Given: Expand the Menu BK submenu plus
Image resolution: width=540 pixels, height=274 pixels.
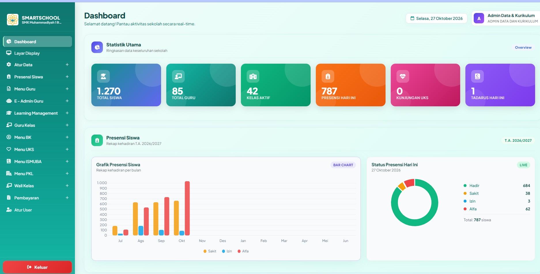Looking at the screenshot, I should [x=67, y=137].
